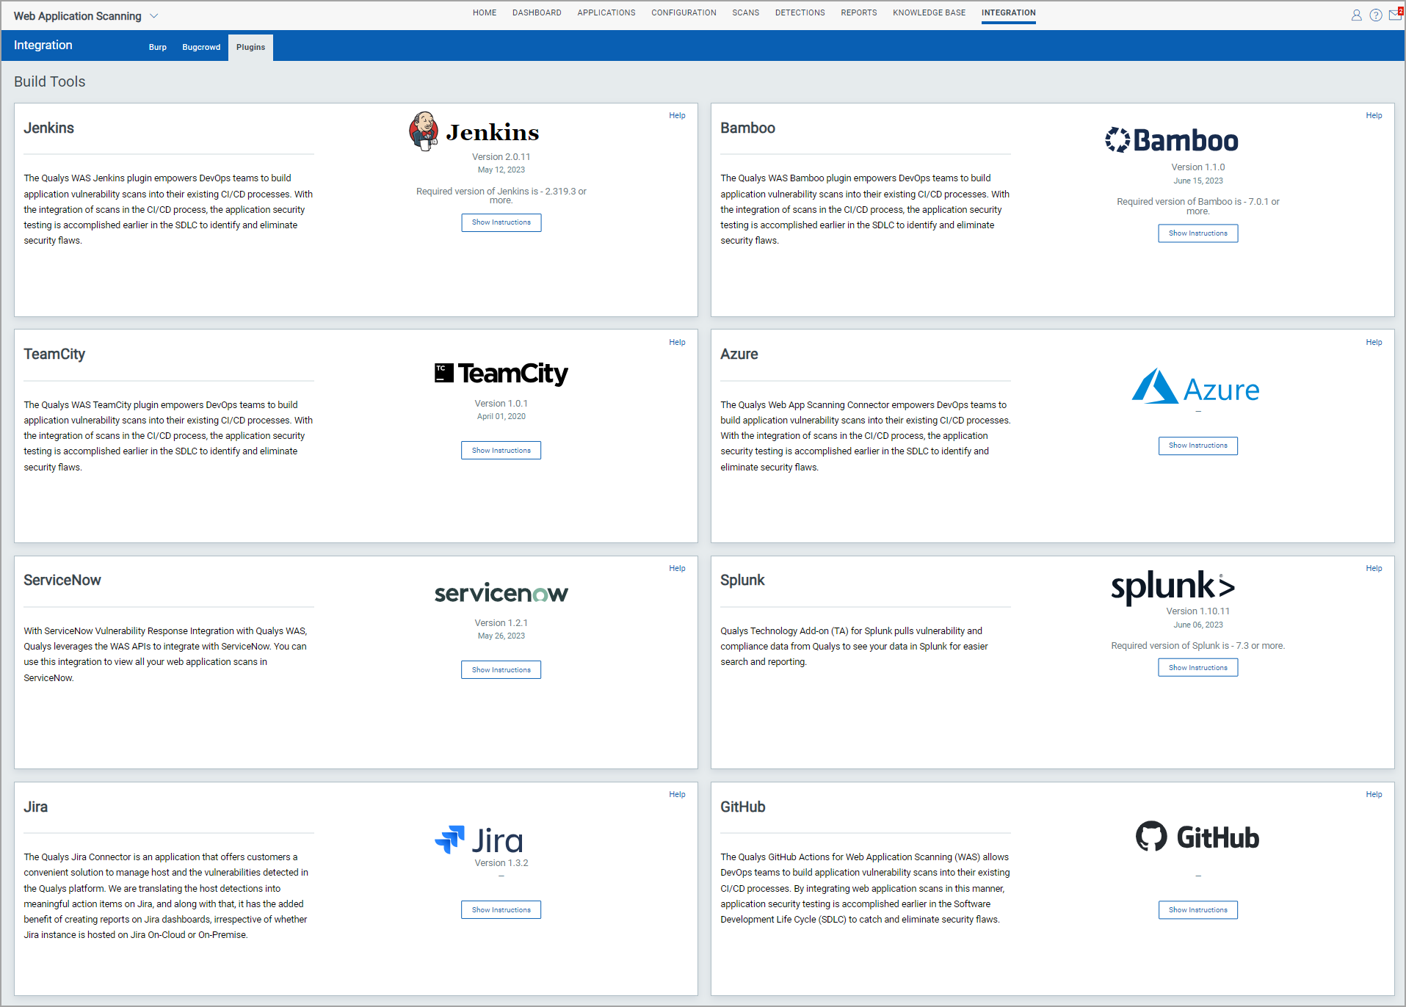This screenshot has height=1007, width=1406.
Task: Click the TeamCity 'Version 1.0.1' text
Action: (501, 404)
